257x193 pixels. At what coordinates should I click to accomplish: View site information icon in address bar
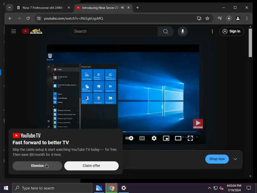[39, 18]
